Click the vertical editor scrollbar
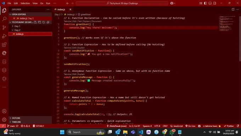The height and width of the screenshot is (136, 241). [240, 39]
